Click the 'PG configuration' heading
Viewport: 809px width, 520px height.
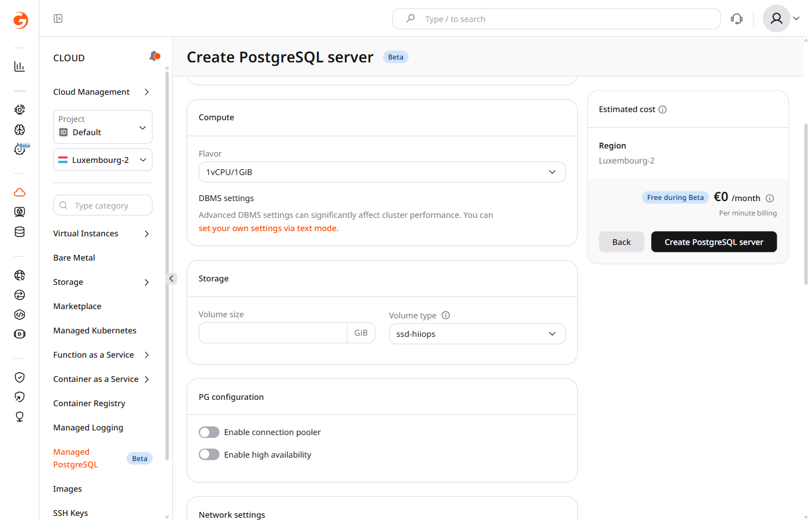click(x=231, y=397)
